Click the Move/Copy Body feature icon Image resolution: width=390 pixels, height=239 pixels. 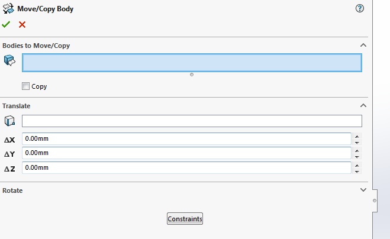tap(8, 8)
